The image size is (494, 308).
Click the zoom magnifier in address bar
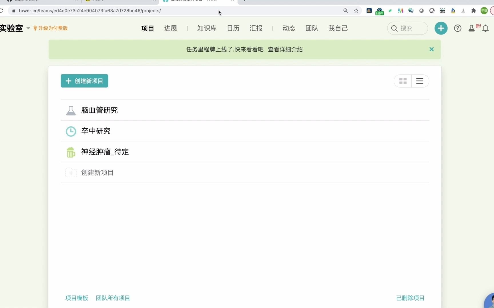pos(345,11)
